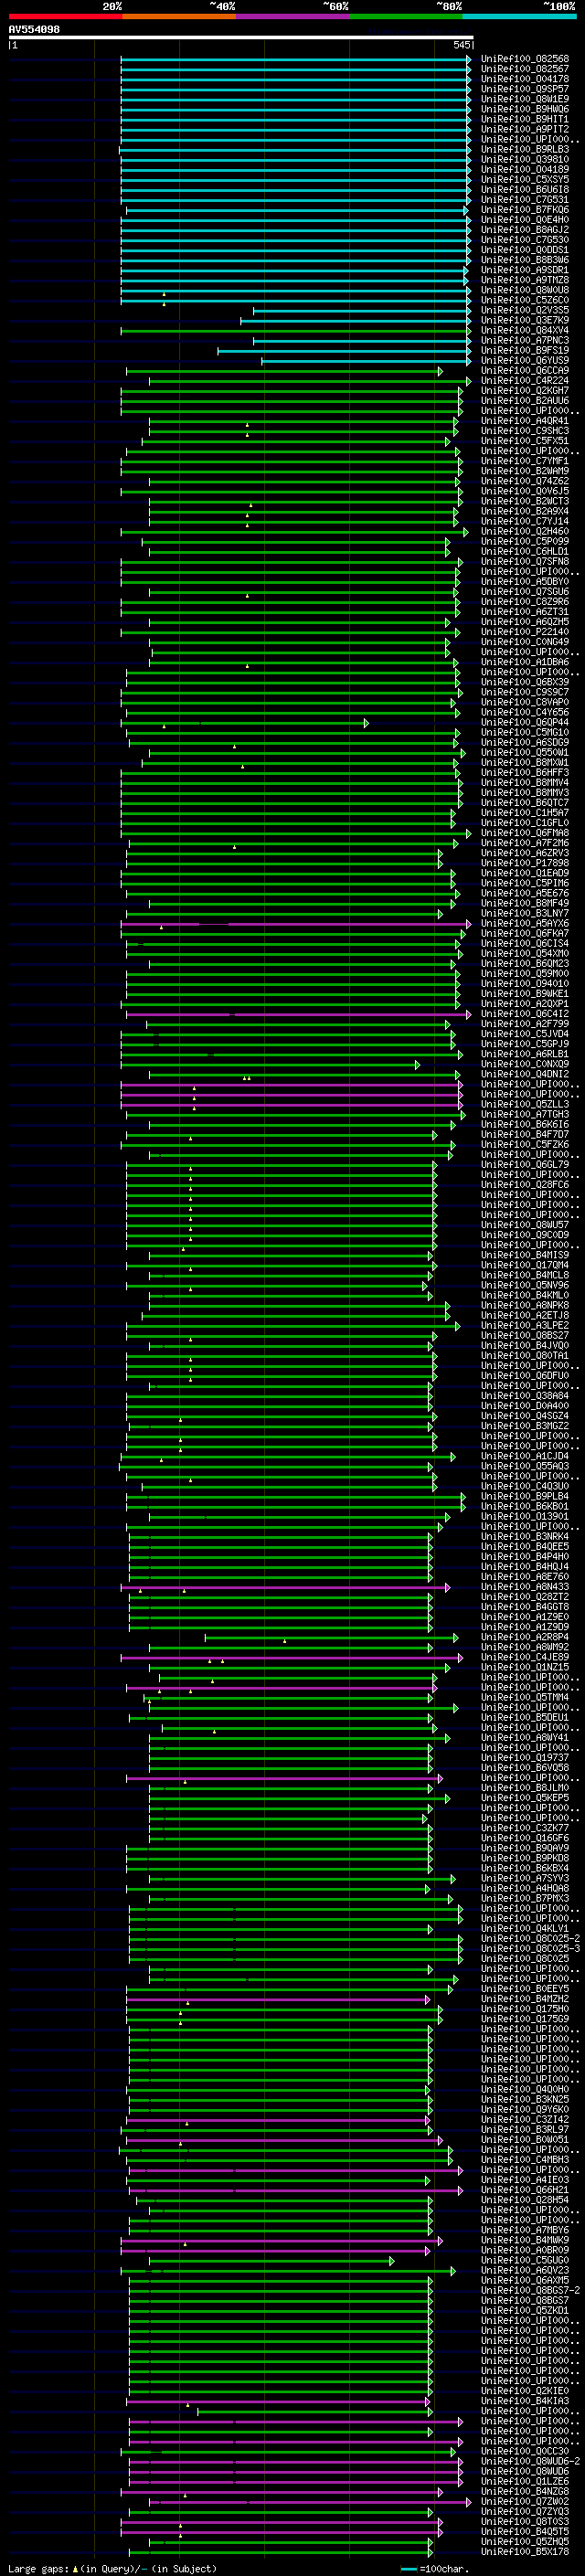The height and width of the screenshot is (2576, 585).
Task: Select the UniRef100_A3LPE2 label
Action: 524,1326
